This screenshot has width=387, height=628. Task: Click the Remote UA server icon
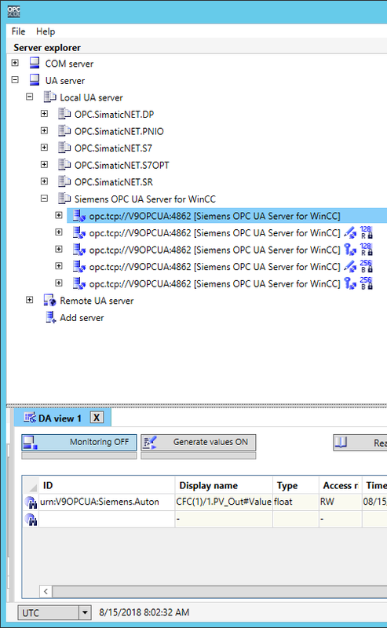point(49,301)
